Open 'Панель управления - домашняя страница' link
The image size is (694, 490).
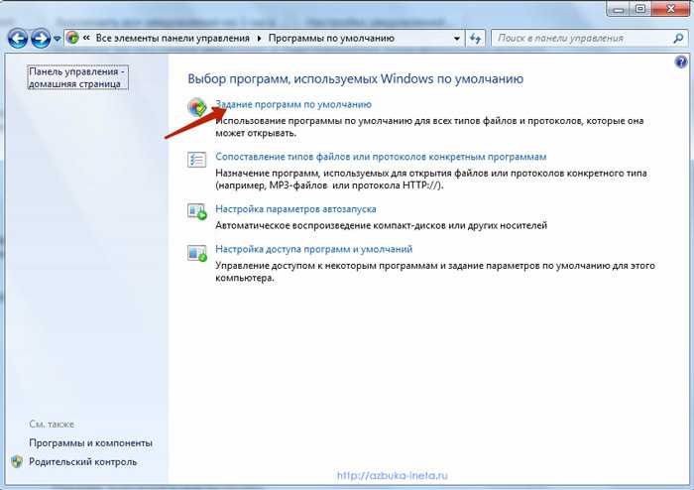(x=78, y=77)
